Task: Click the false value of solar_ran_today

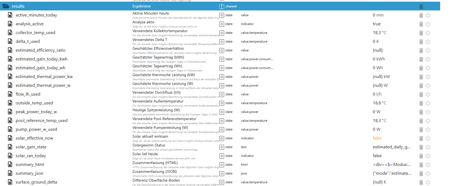Action: [377, 156]
